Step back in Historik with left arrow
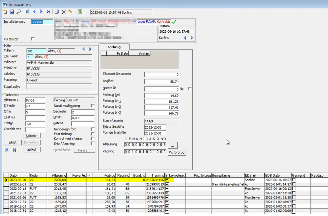 coord(185,38)
